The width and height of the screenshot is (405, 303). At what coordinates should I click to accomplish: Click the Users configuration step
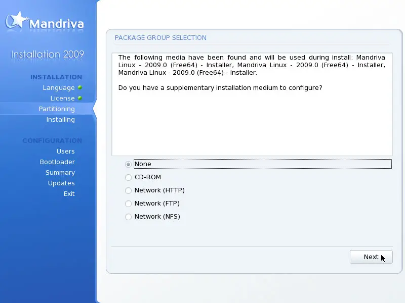(x=66, y=151)
